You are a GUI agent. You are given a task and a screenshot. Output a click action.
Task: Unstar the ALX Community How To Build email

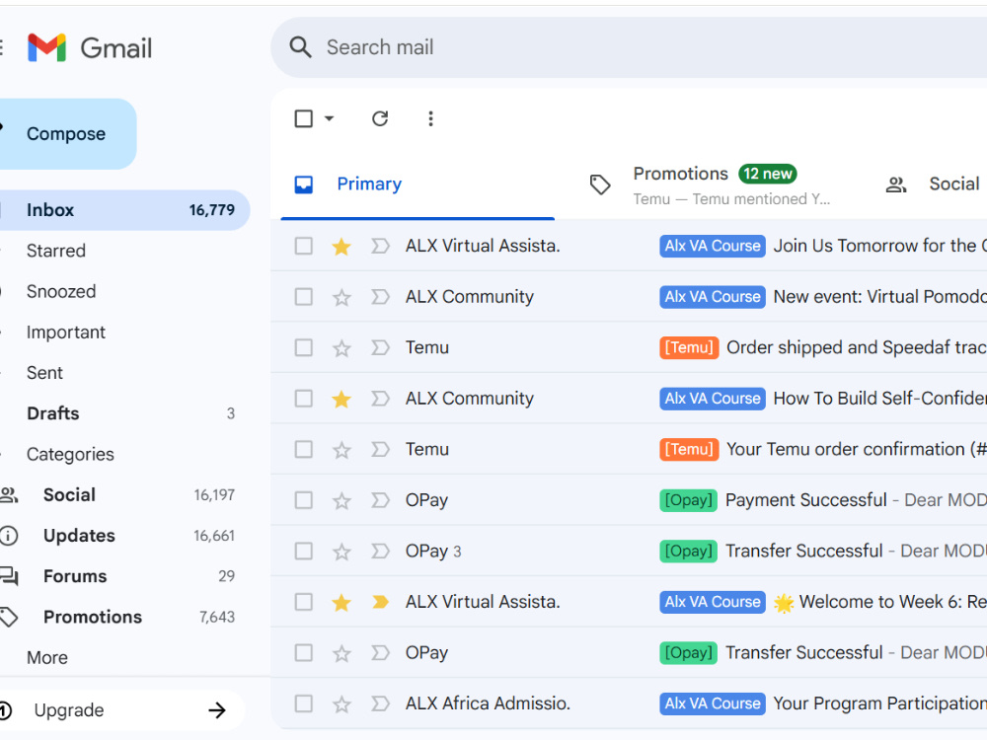[342, 399]
